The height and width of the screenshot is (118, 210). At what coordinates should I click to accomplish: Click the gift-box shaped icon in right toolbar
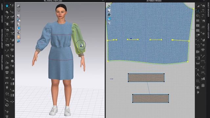pos(203,85)
